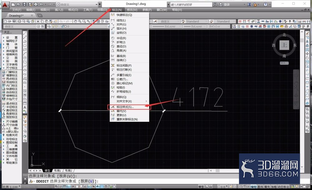
Task: Toggle the lock UI icon in status bar
Action: [x=244, y=187]
